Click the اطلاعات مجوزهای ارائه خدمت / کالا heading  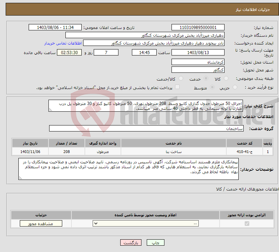point(248,189)
